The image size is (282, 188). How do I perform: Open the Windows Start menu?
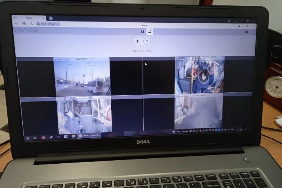(28, 138)
